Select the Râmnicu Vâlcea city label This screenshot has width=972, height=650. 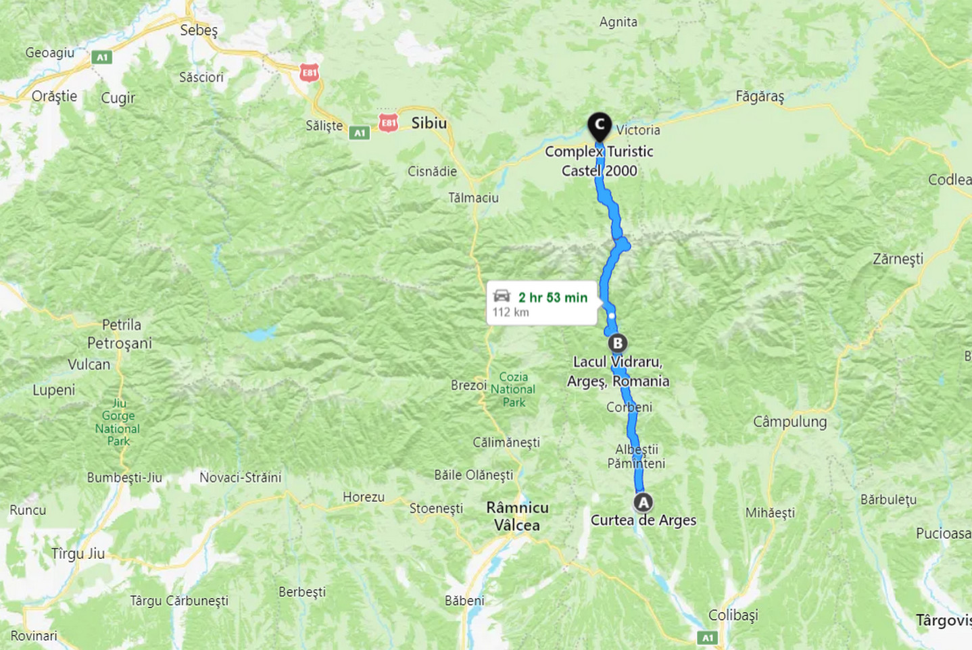pos(518,516)
